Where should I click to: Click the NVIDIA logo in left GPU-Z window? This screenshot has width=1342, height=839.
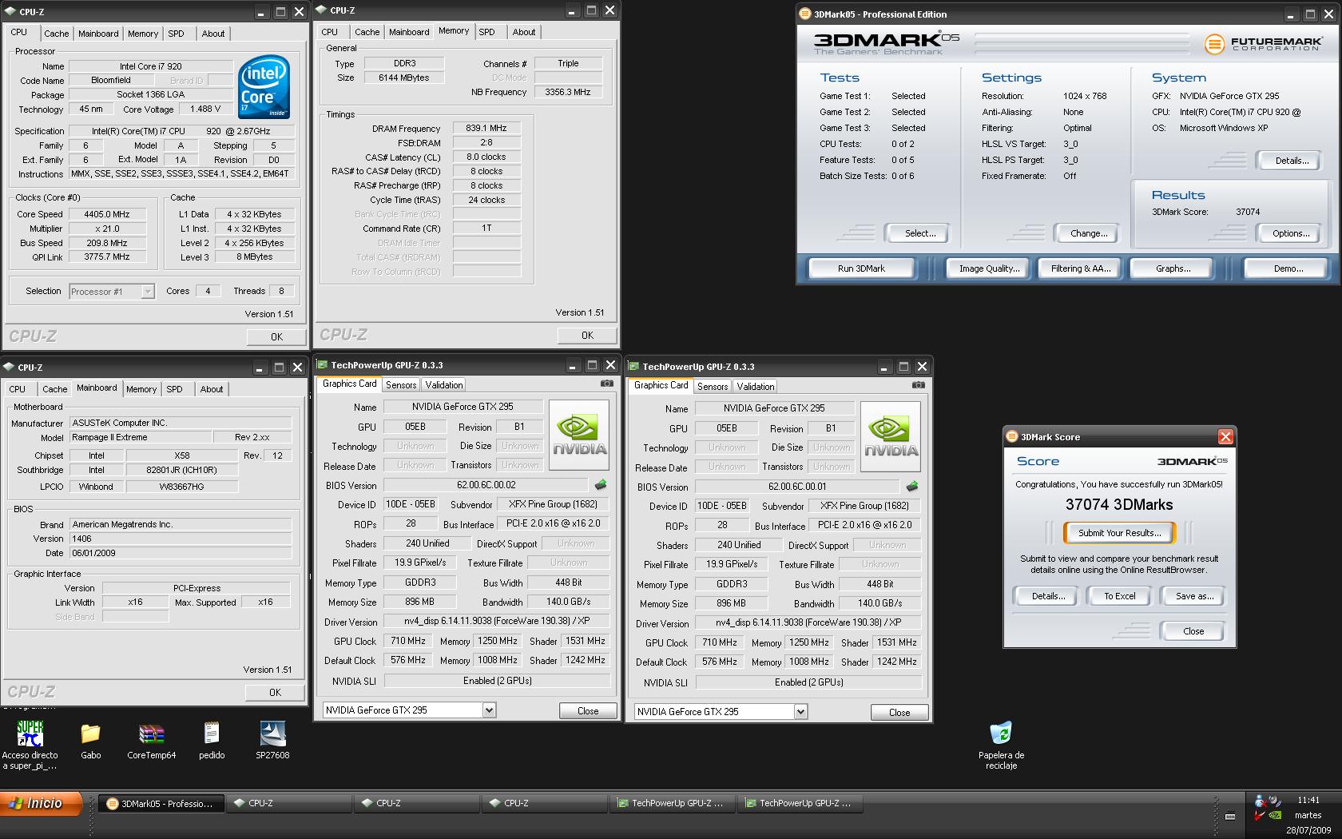(580, 435)
